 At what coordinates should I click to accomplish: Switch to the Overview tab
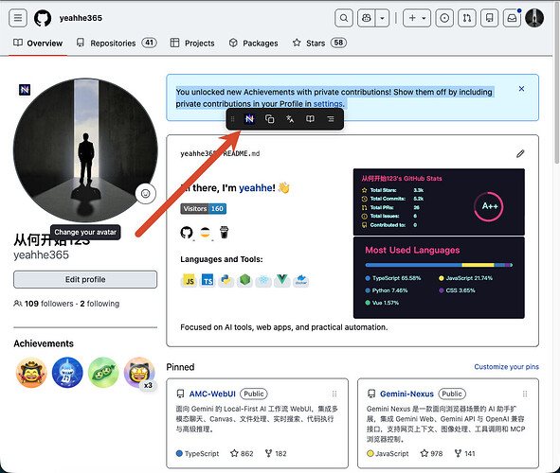click(x=38, y=44)
